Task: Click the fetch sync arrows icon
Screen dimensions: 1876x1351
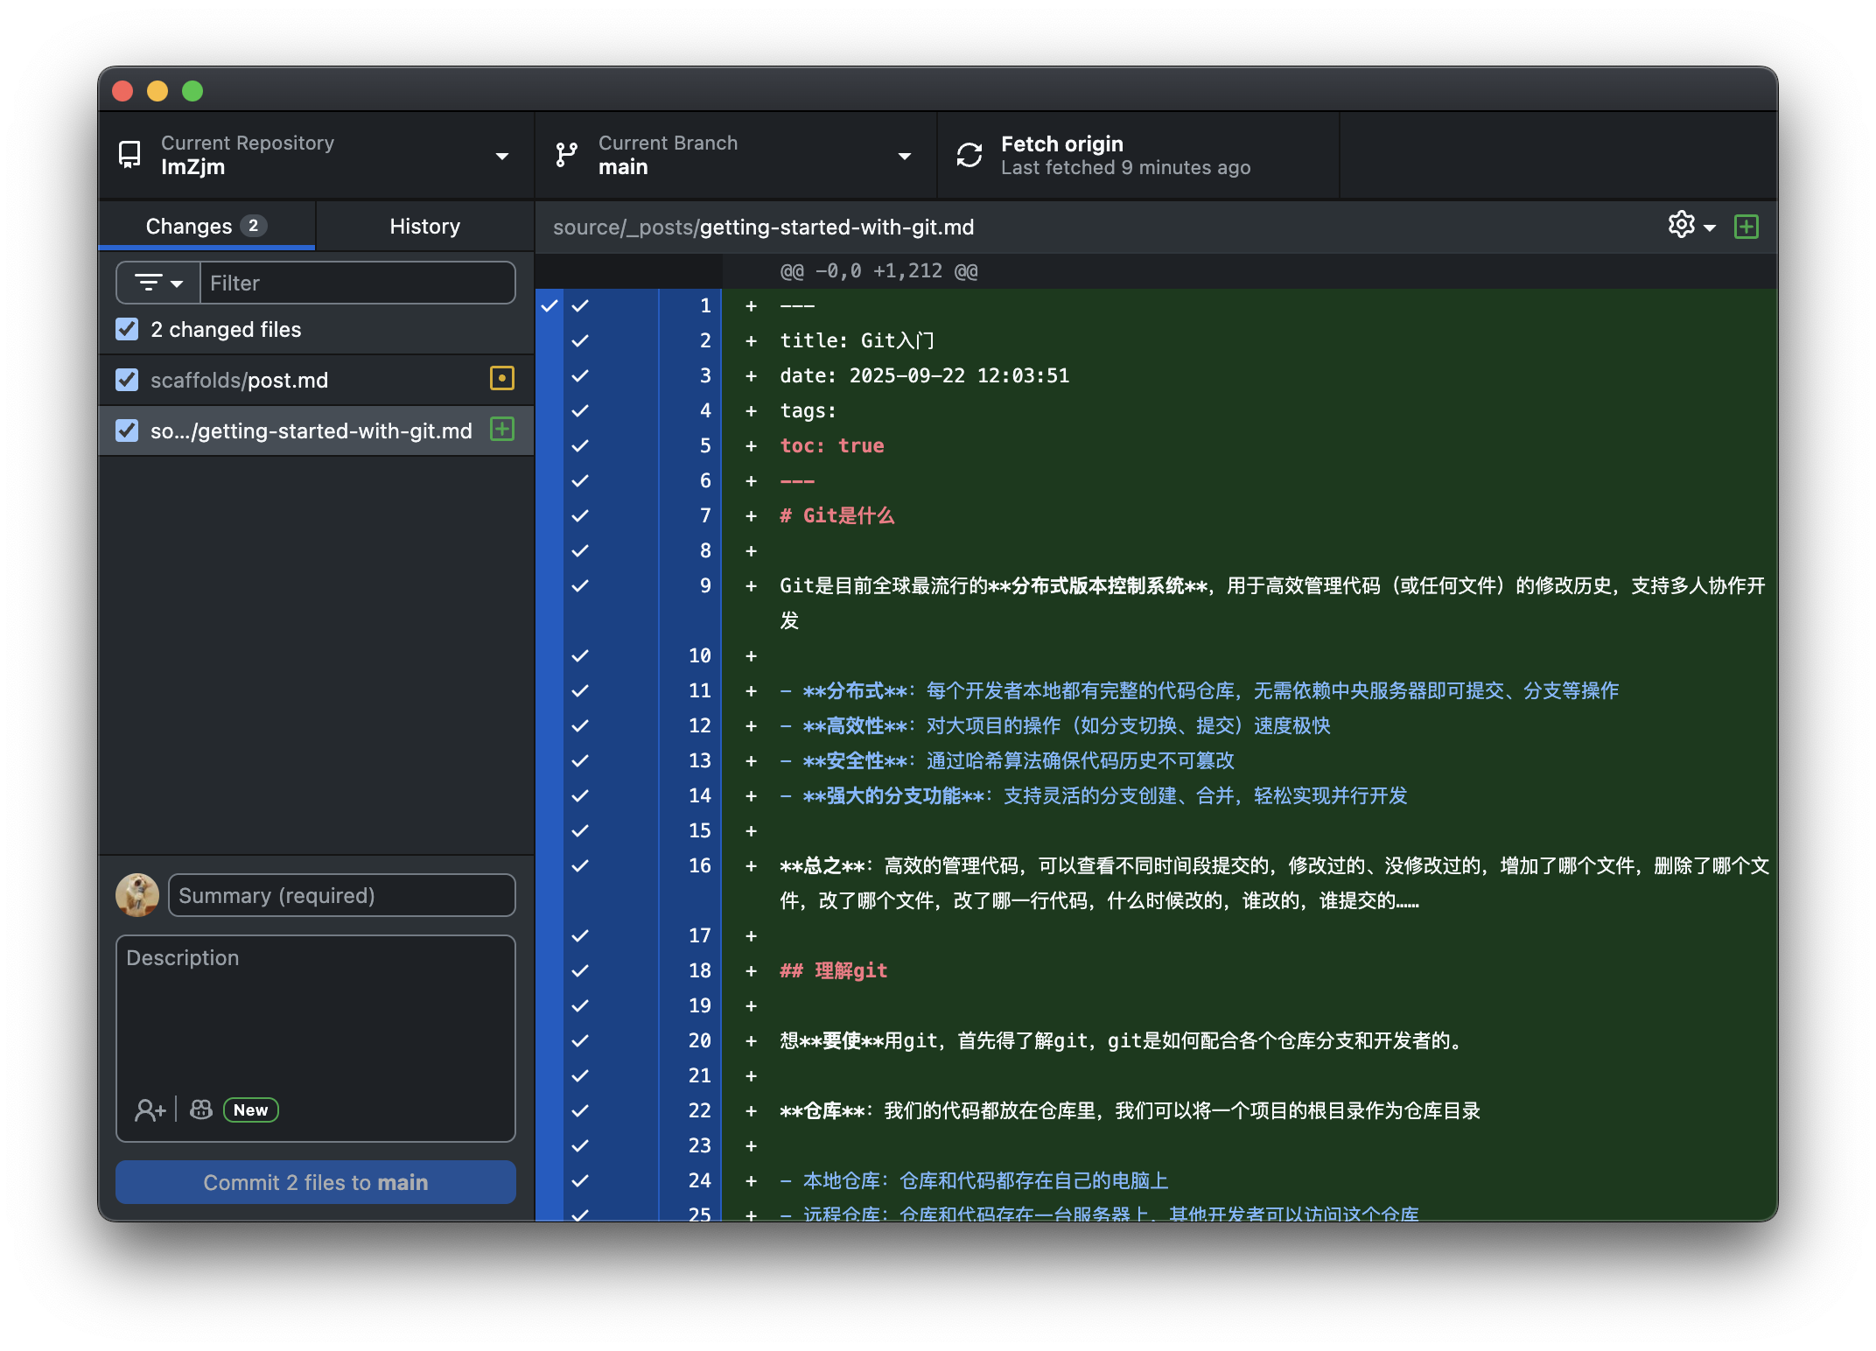Action: pyautogui.click(x=969, y=155)
